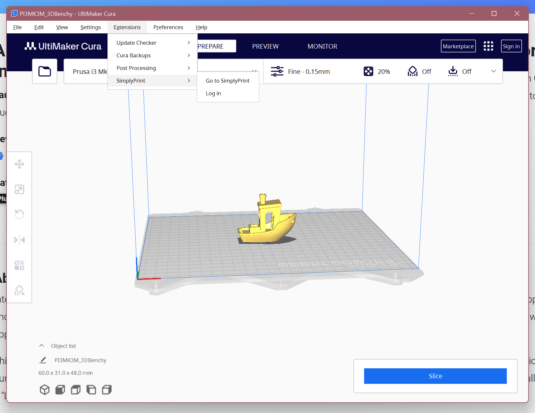Screen dimensions: 535x413
Task: Open the Extensions menu
Action: pos(127,27)
